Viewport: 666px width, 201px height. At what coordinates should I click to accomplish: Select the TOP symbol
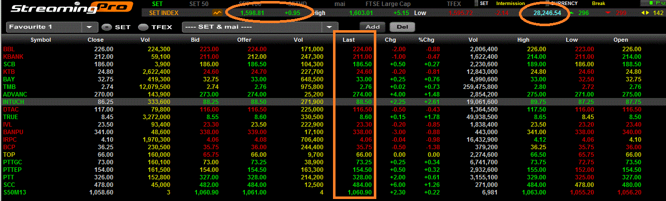click(x=9, y=155)
